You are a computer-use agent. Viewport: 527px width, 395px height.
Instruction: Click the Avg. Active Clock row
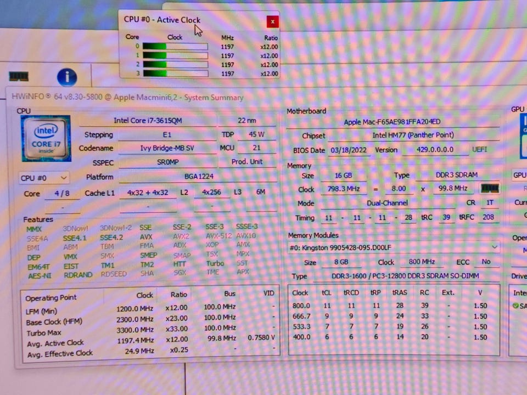point(151,340)
